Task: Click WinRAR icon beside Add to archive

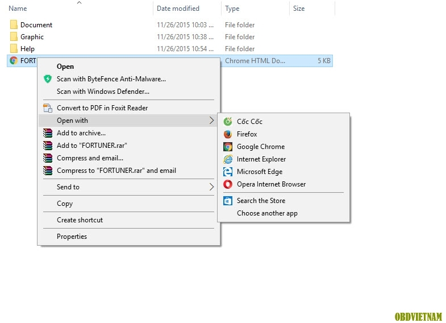Action: 48,133
